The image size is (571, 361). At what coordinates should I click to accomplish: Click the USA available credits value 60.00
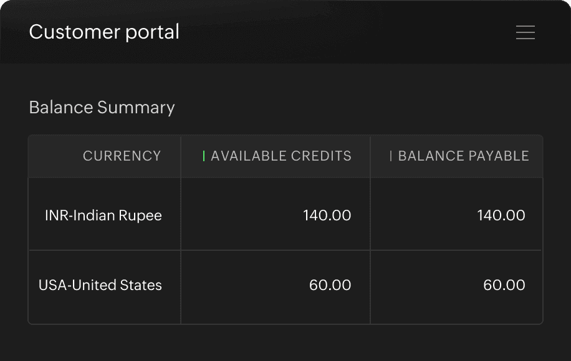[330, 285]
